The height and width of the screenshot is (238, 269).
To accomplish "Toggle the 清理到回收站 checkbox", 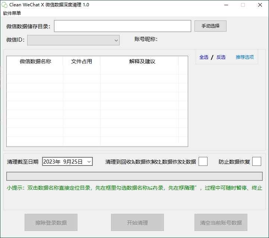I will (x=203, y=161).
